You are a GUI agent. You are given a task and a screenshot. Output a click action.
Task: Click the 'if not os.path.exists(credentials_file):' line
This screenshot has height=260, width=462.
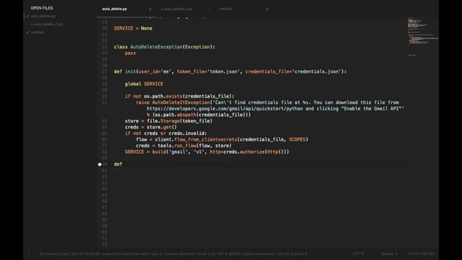pyautogui.click(x=180, y=96)
